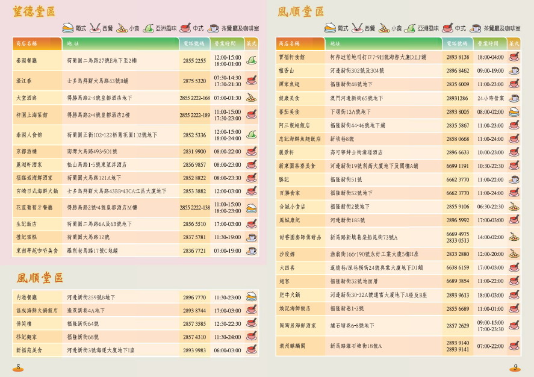Image resolution: width=534 pixels, height=377 pixels.
Task: Select the 營業時間 column header on page 9
Action: click(489, 43)
